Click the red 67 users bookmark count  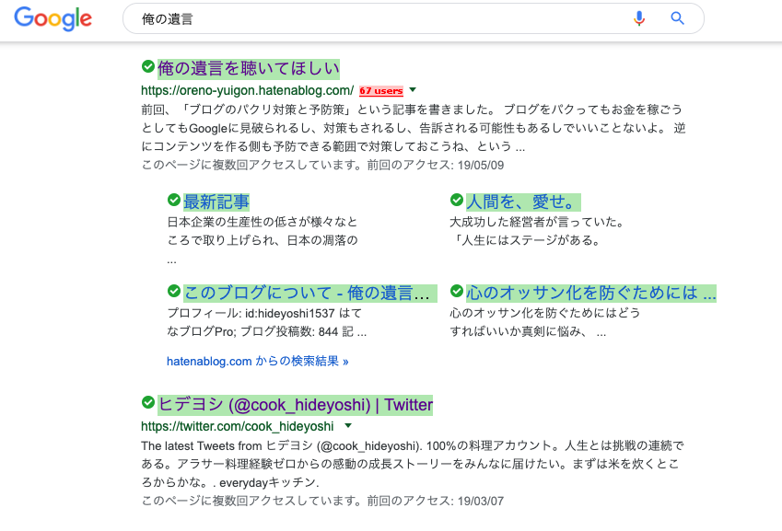[382, 91]
